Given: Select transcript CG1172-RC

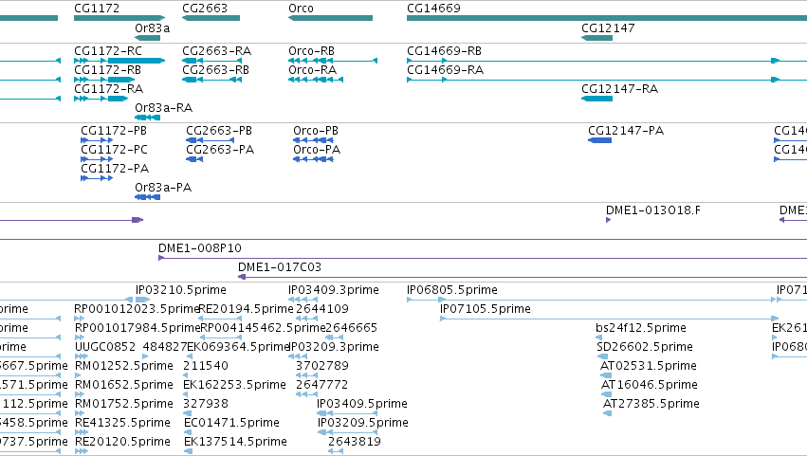Looking at the screenshot, I should point(119,61).
